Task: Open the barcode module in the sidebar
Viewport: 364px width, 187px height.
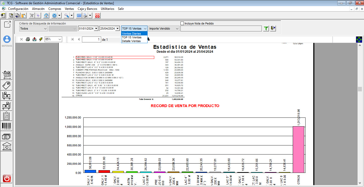Action: pos(7,126)
